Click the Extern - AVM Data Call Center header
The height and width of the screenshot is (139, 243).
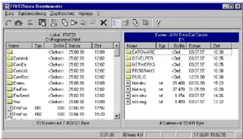(181, 37)
